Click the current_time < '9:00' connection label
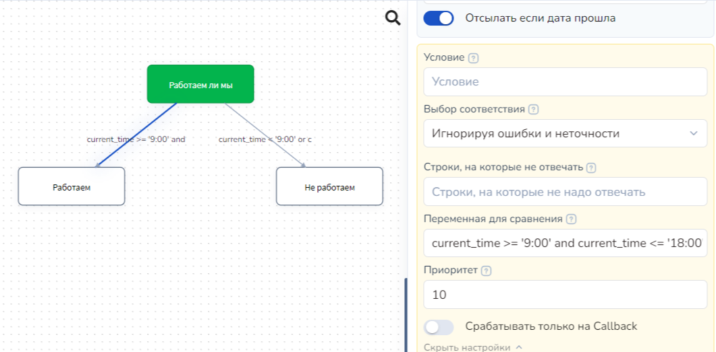The height and width of the screenshot is (352, 716). pos(265,139)
